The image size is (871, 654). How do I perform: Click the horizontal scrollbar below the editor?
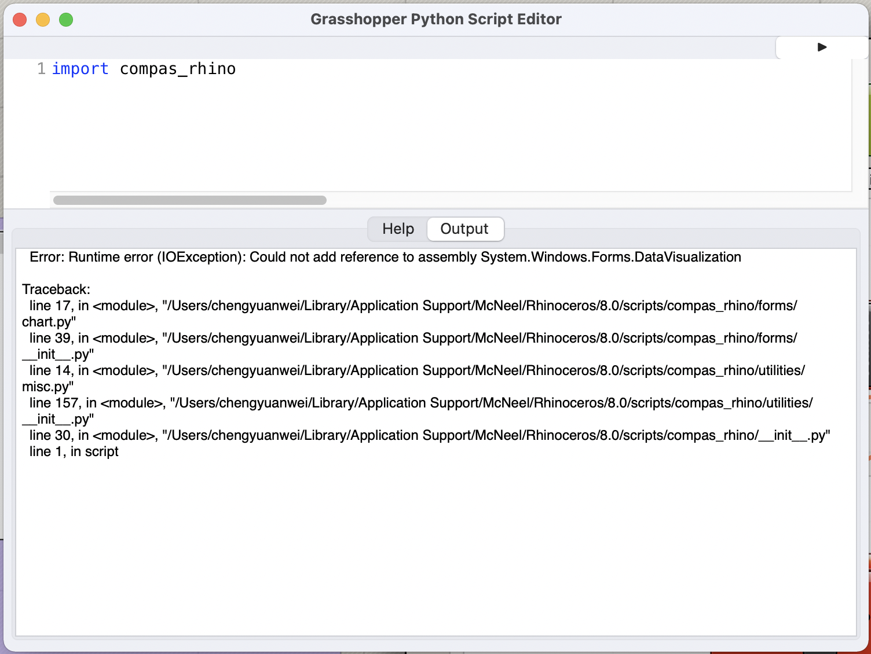[190, 200]
